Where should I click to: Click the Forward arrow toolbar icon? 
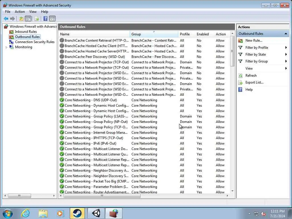(x=13, y=19)
